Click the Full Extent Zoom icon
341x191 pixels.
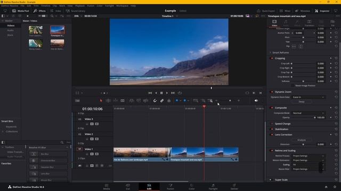click(196, 100)
